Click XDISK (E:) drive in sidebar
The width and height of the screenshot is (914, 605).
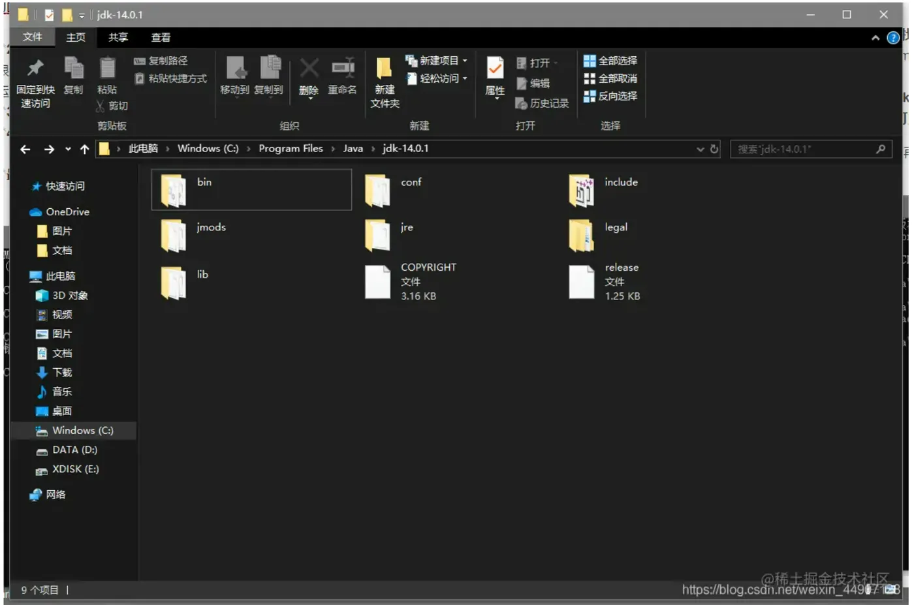pos(67,469)
